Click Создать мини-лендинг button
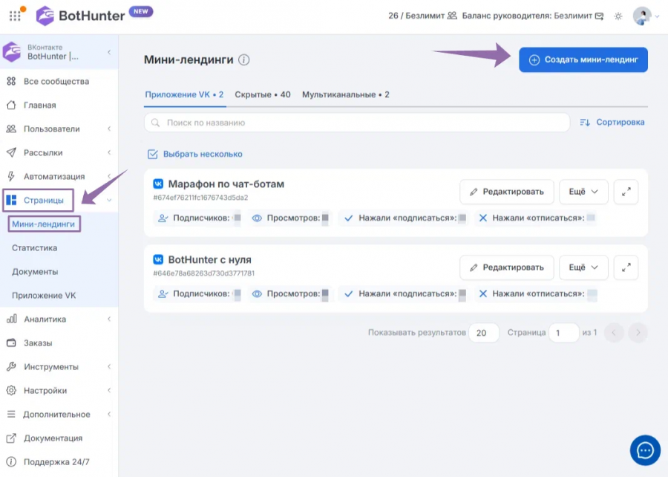This screenshot has width=668, height=477. (x=583, y=59)
